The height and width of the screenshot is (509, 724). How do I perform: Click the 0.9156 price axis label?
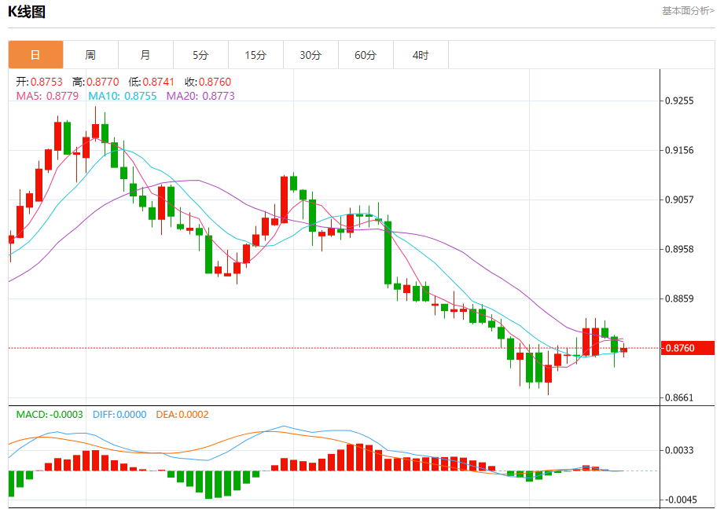pos(678,151)
